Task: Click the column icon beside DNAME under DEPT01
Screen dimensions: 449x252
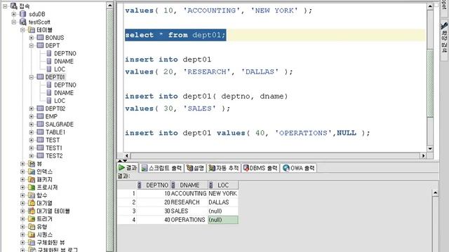Action: pos(49,92)
